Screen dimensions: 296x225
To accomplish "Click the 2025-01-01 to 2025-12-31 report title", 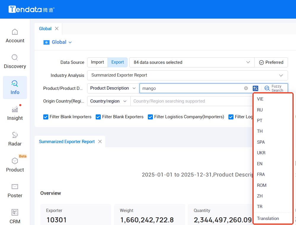I will click(197, 175).
